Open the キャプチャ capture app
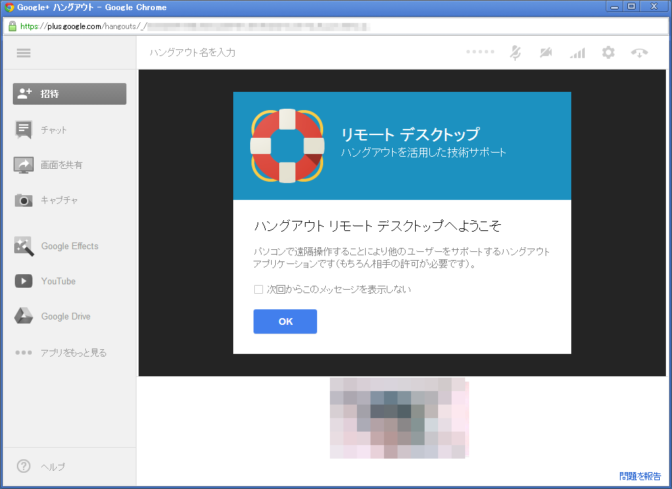The image size is (672, 489). 57,200
